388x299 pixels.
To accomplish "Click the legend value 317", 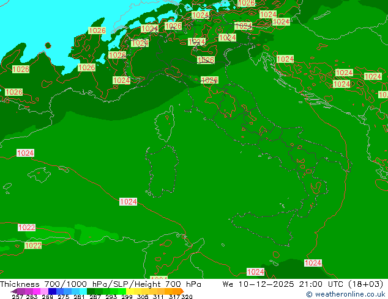I will 174,297.
